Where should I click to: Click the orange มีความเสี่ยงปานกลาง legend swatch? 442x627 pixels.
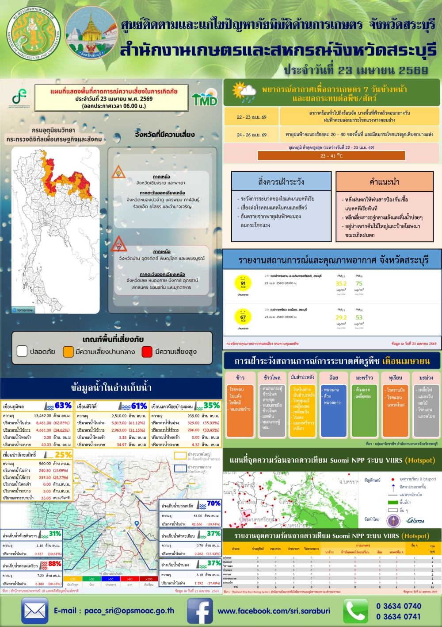68,352
